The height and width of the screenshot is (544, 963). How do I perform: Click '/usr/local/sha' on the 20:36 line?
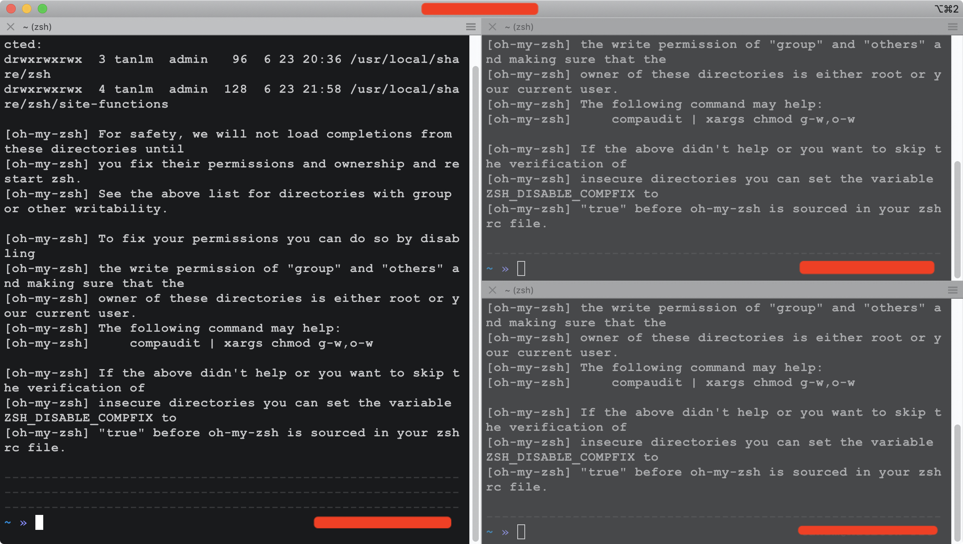point(405,59)
